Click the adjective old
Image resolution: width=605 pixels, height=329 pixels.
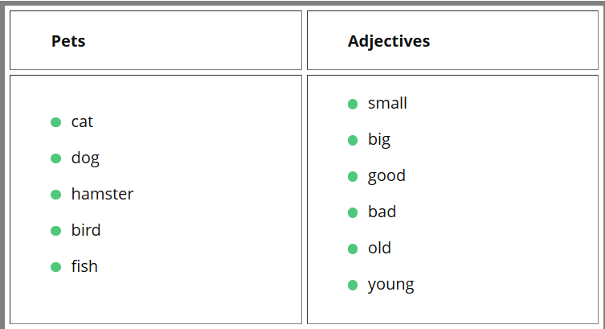[x=379, y=248]
